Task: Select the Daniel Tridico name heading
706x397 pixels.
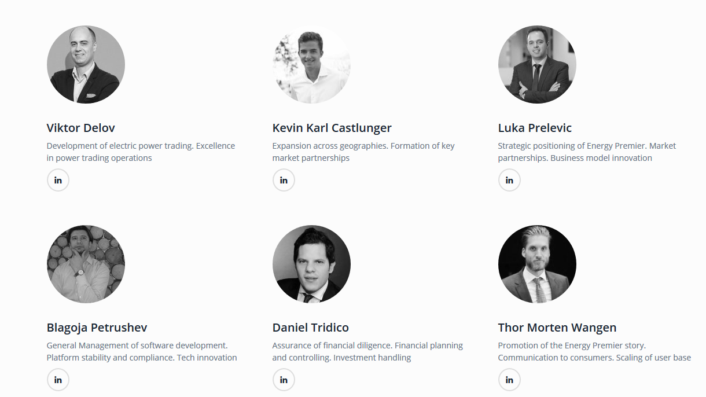Action: pyautogui.click(x=310, y=328)
